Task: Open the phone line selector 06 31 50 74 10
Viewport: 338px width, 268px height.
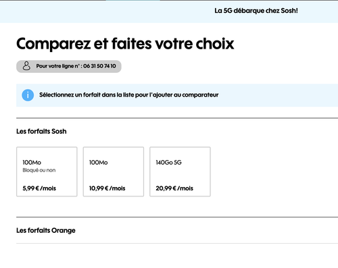Action: (x=69, y=66)
